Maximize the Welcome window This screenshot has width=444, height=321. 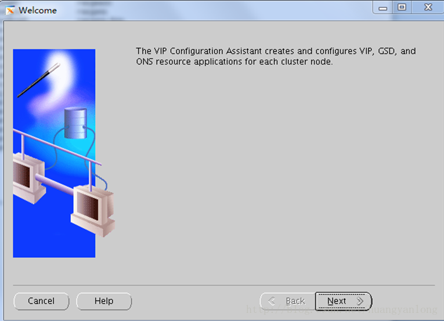(x=402, y=7)
